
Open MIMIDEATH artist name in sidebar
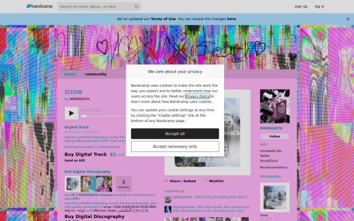[x=271, y=128]
